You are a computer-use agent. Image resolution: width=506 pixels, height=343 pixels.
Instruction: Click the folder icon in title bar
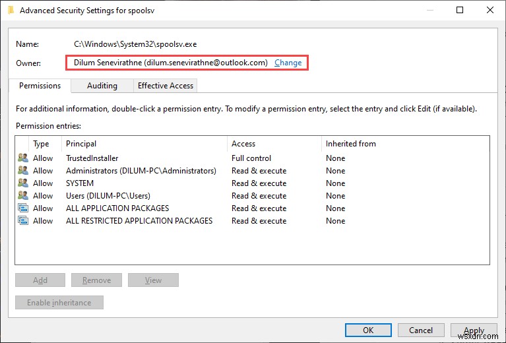click(x=11, y=11)
